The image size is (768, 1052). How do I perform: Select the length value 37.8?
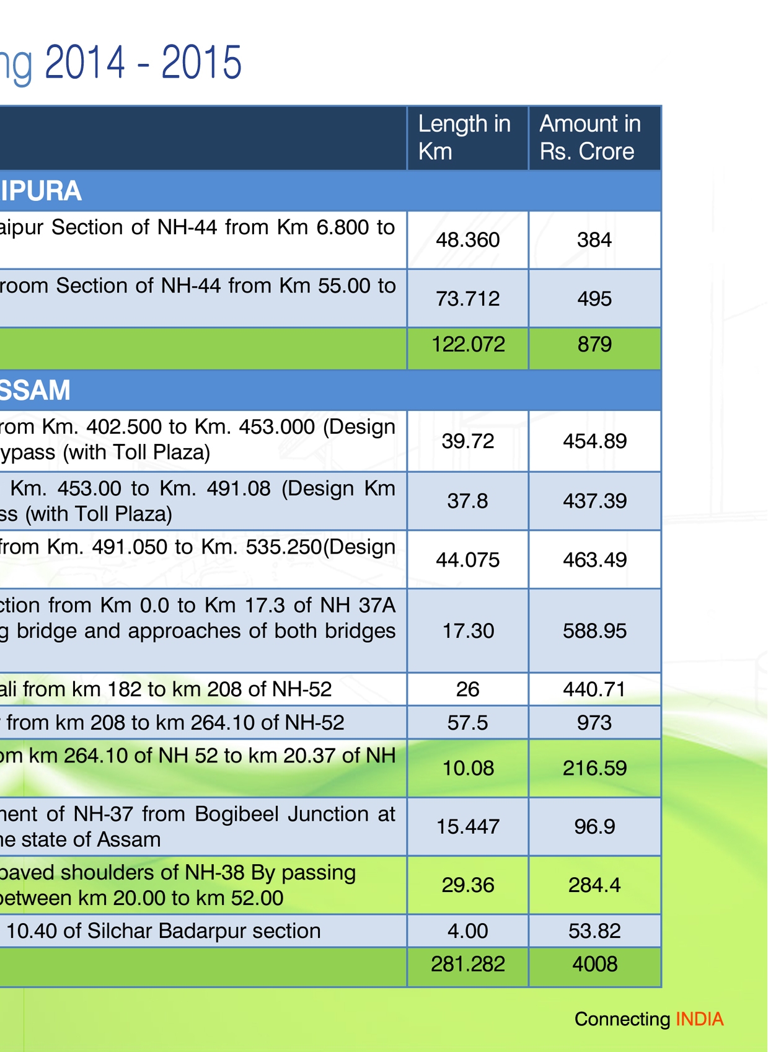click(467, 501)
